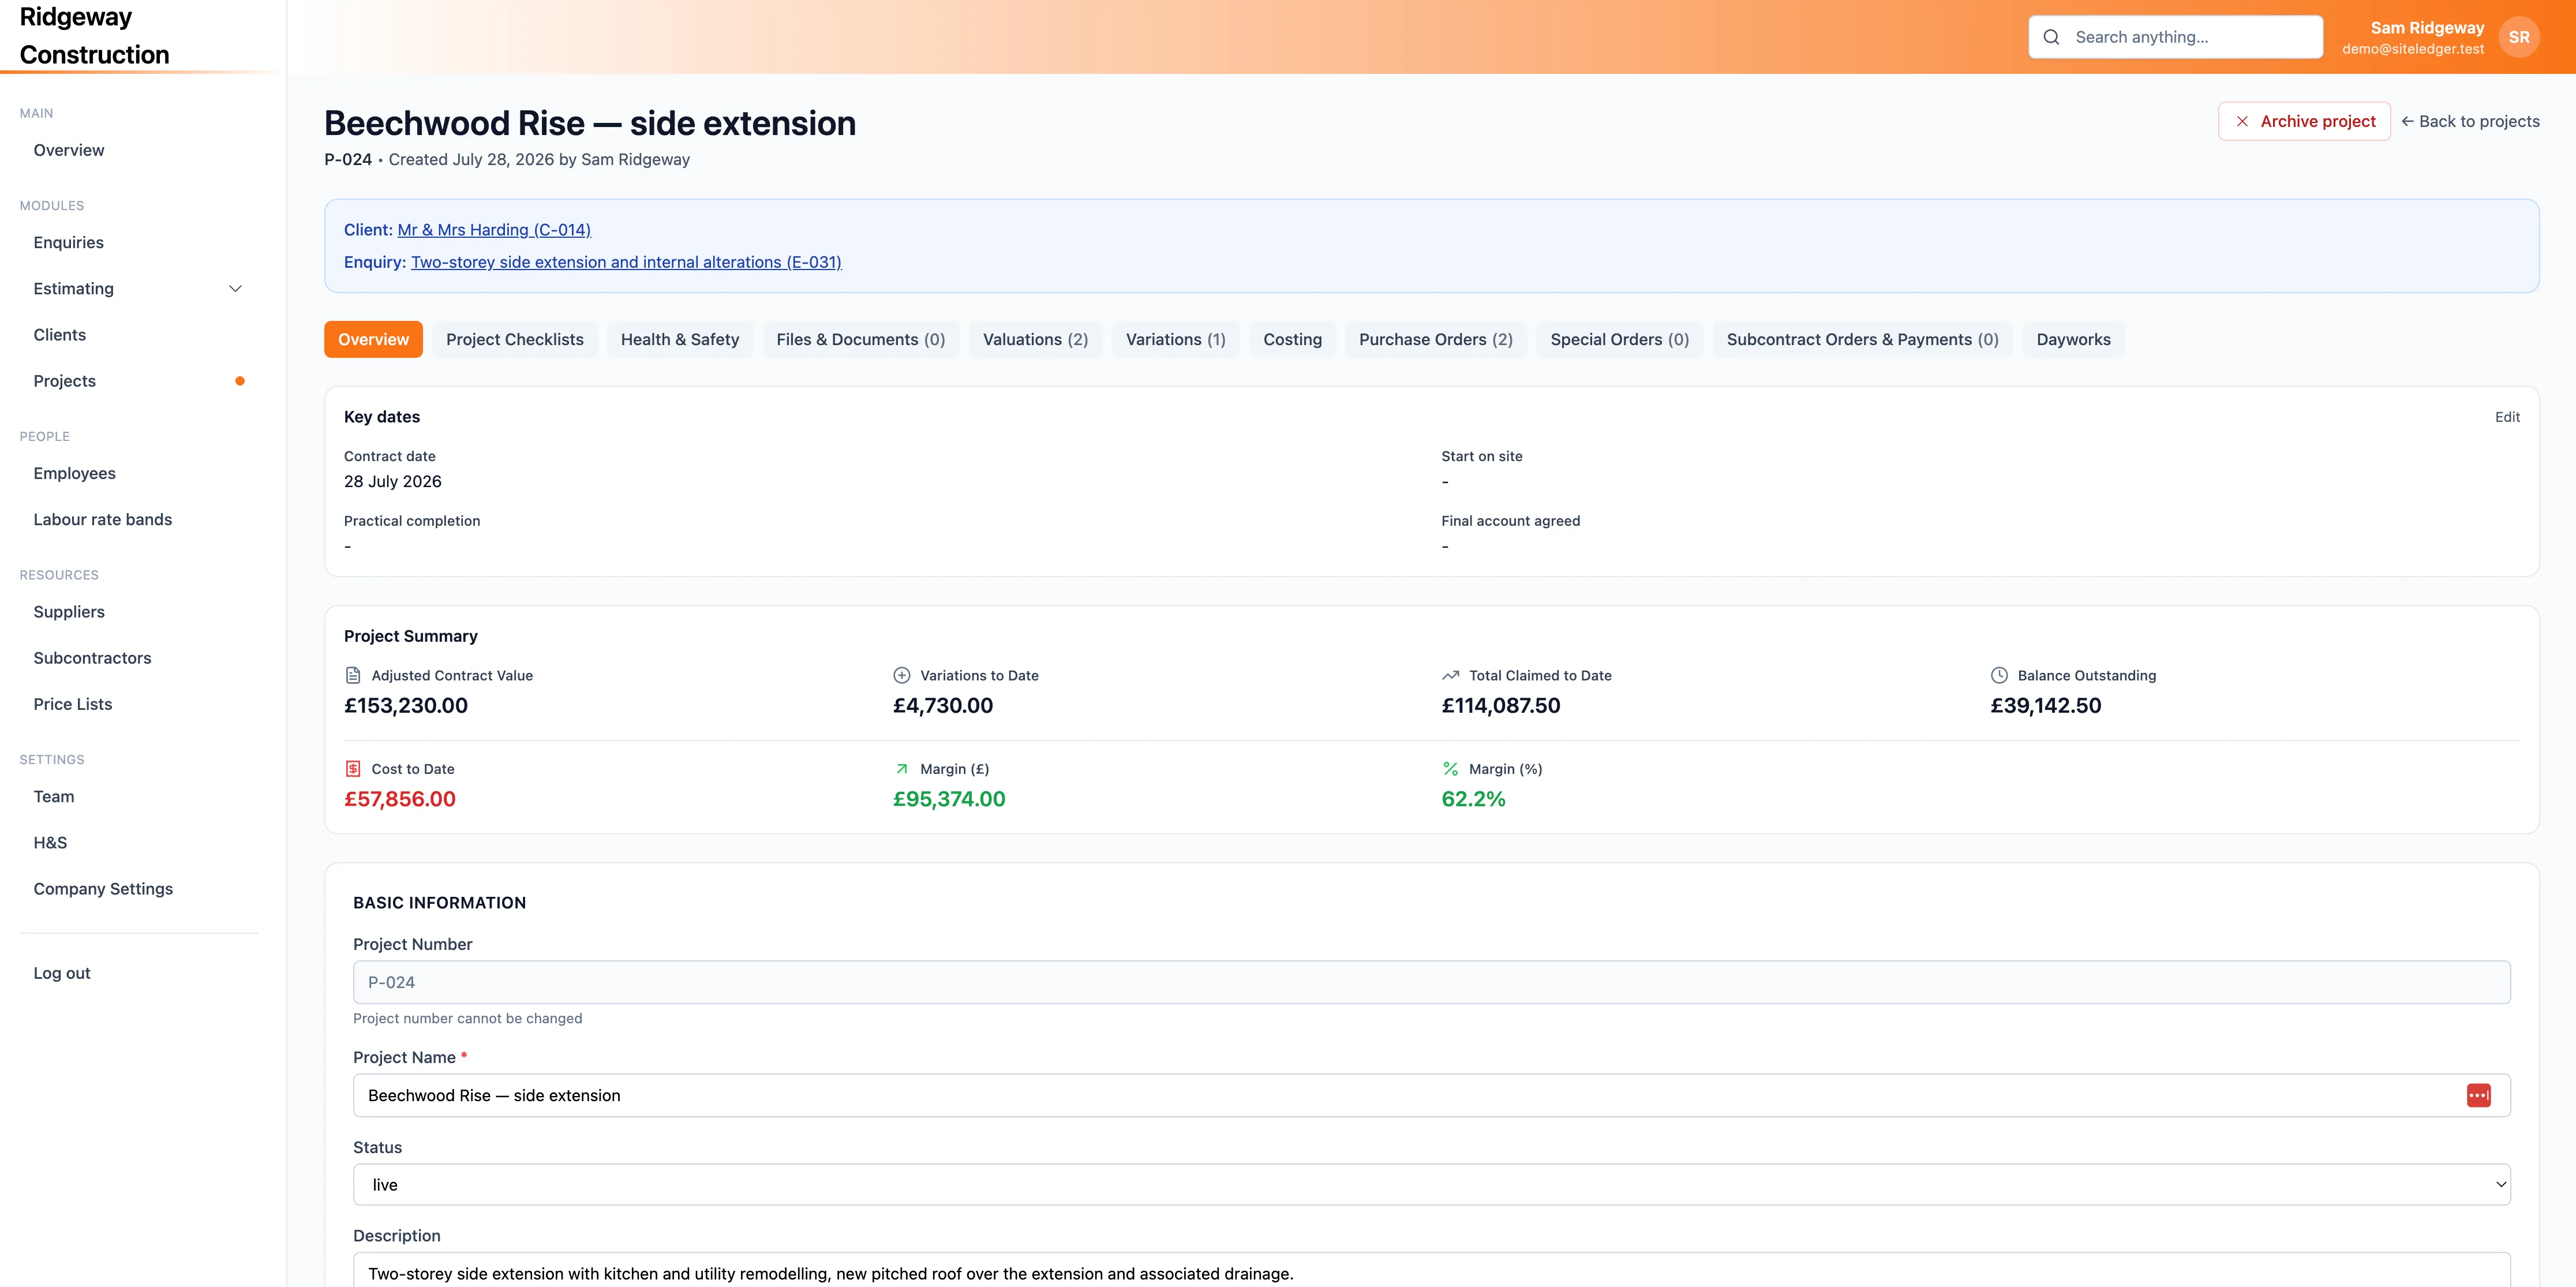Screen dimensions: 2576x1287
Task: Open Subcontractors page
Action: point(93,658)
